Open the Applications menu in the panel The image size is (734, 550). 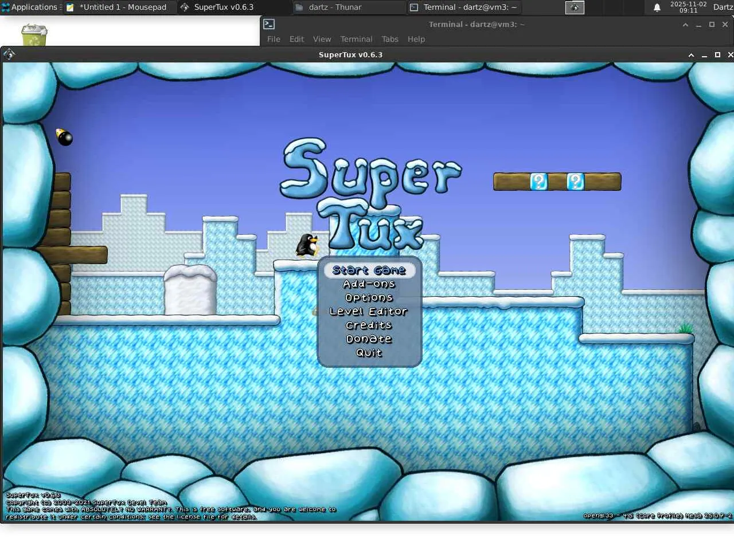[30, 7]
